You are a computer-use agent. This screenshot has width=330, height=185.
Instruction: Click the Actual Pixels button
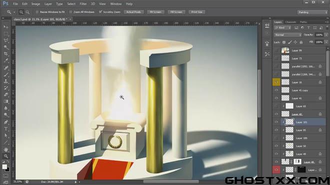[x=133, y=12]
